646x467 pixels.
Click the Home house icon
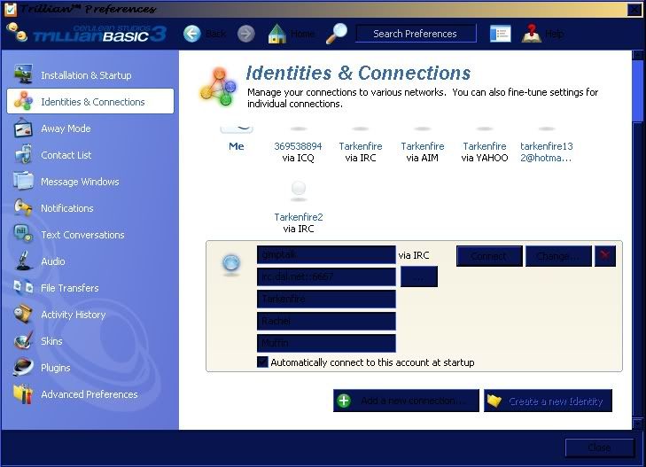tap(276, 34)
